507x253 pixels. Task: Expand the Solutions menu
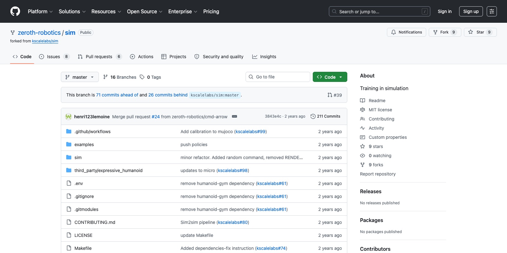click(72, 11)
